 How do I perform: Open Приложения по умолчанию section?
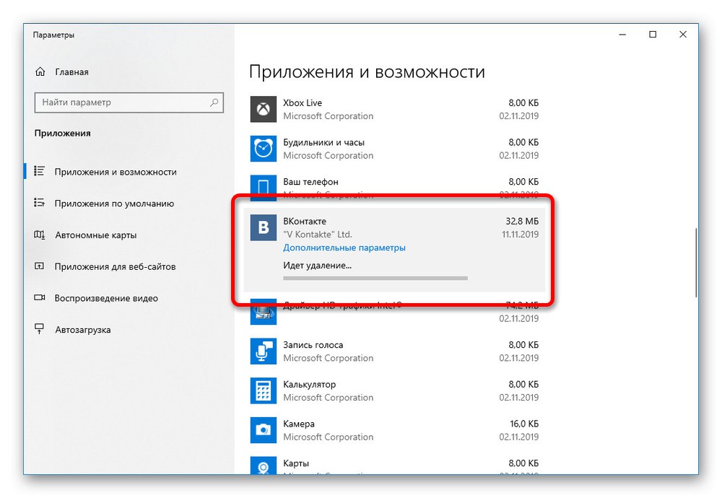pos(114,204)
